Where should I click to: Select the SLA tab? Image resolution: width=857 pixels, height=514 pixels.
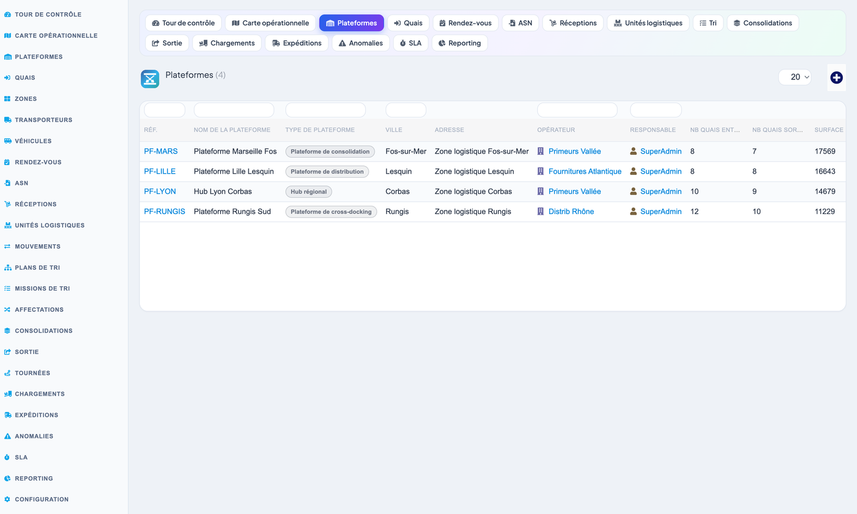(410, 43)
